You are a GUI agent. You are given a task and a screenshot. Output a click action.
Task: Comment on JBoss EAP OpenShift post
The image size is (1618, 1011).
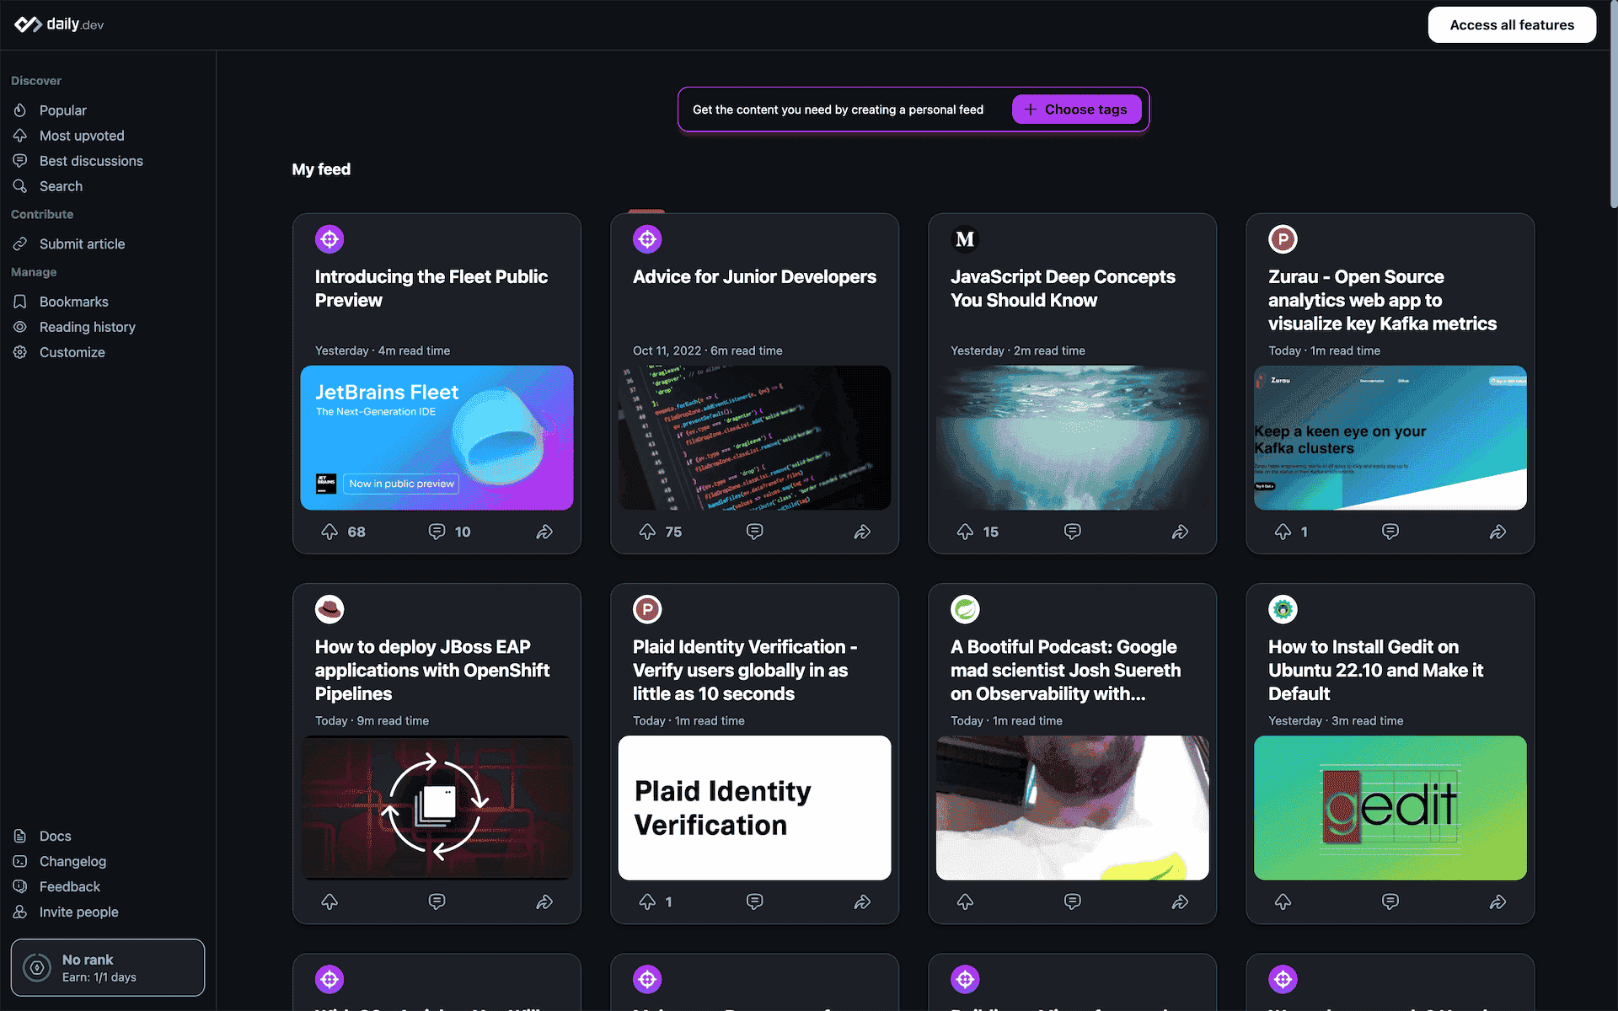(x=437, y=902)
